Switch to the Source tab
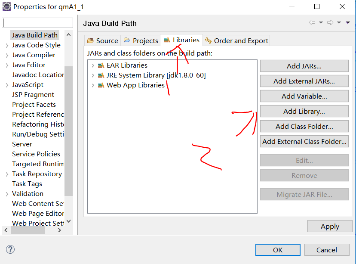Image resolution: width=356 pixels, height=264 pixels. tap(103, 41)
